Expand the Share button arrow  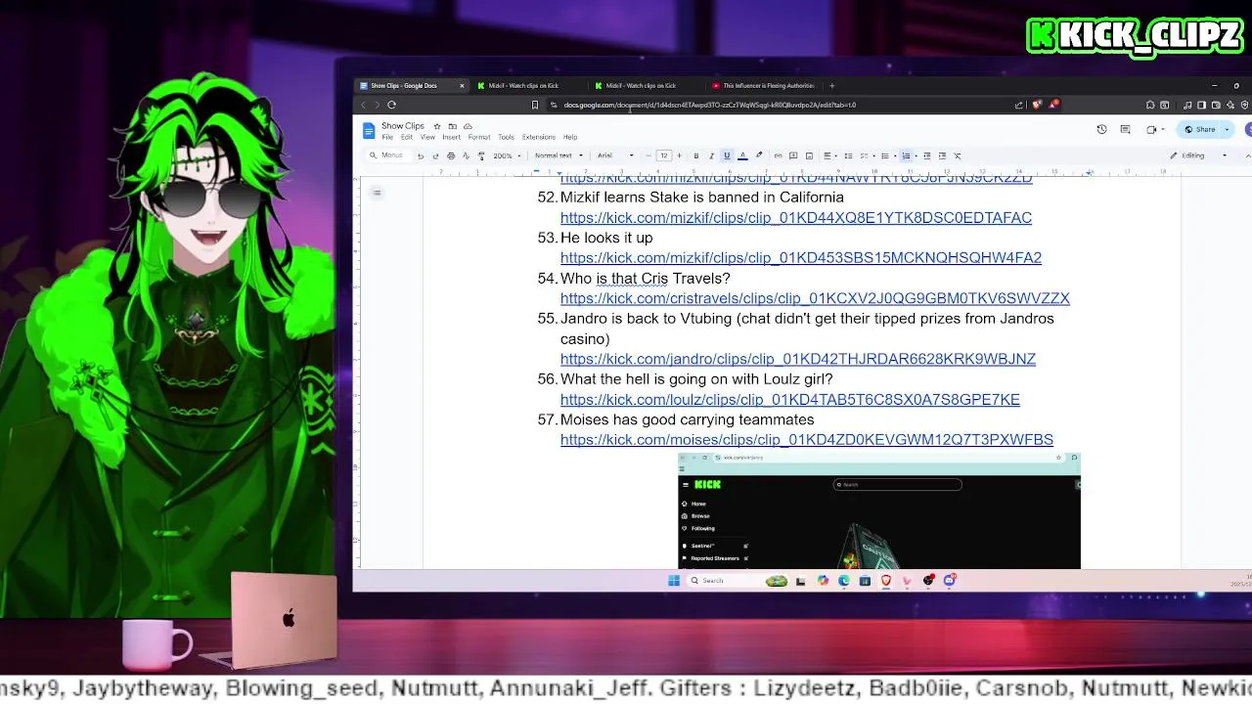pyautogui.click(x=1227, y=129)
